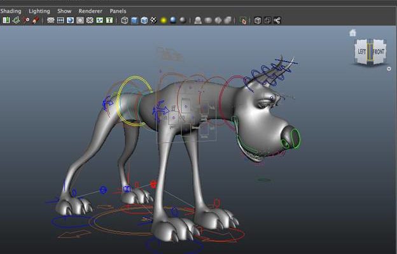This screenshot has height=254, width=397.
Task: Click the Image Plane icon
Action: (x=36, y=20)
